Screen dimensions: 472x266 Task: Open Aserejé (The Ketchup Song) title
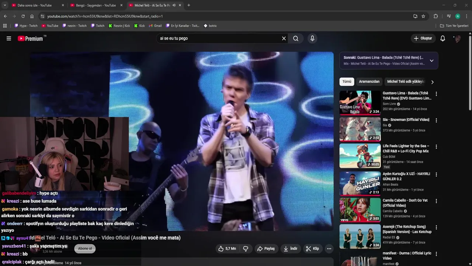click(x=407, y=229)
